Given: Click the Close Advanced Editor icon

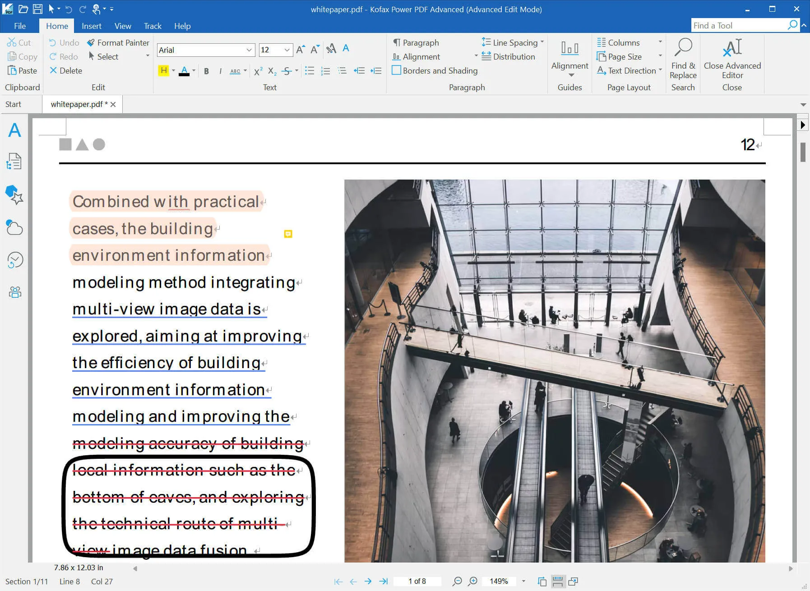Looking at the screenshot, I should (x=732, y=48).
